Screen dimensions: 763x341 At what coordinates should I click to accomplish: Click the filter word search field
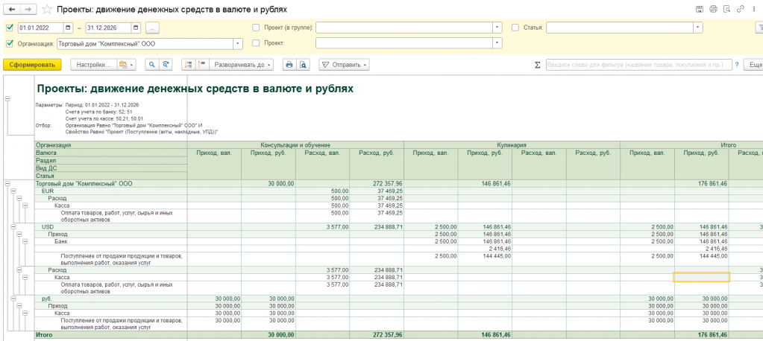639,65
